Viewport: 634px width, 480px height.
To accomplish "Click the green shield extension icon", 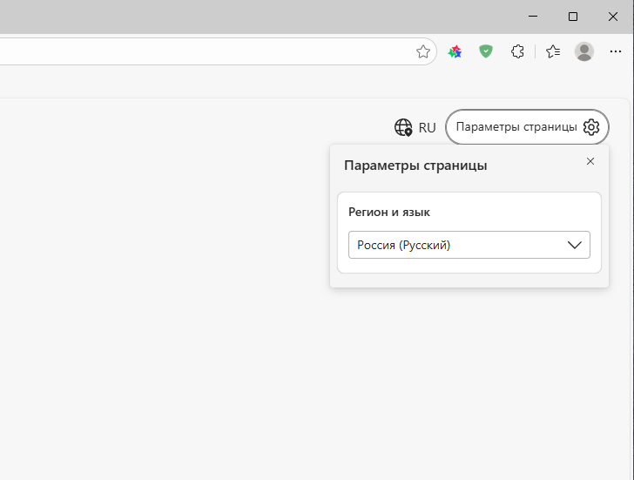I will coord(486,51).
